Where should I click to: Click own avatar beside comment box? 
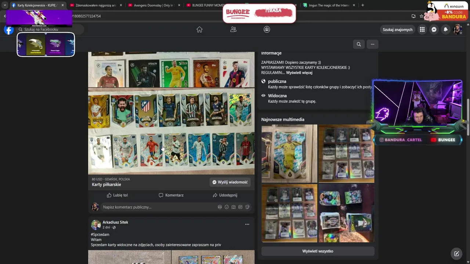click(x=95, y=207)
